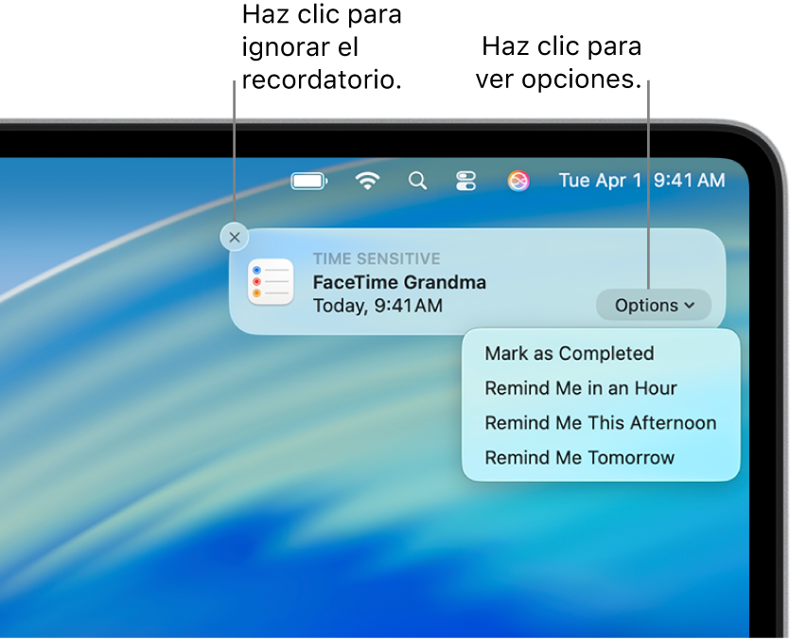Select Mark as Completed

pos(569,353)
